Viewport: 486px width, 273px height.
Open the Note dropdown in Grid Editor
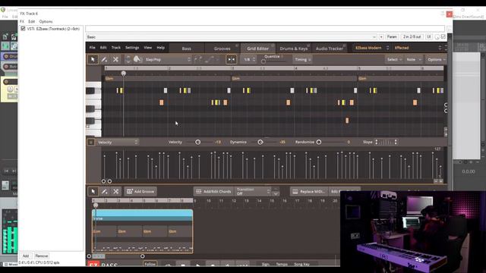[x=413, y=59]
